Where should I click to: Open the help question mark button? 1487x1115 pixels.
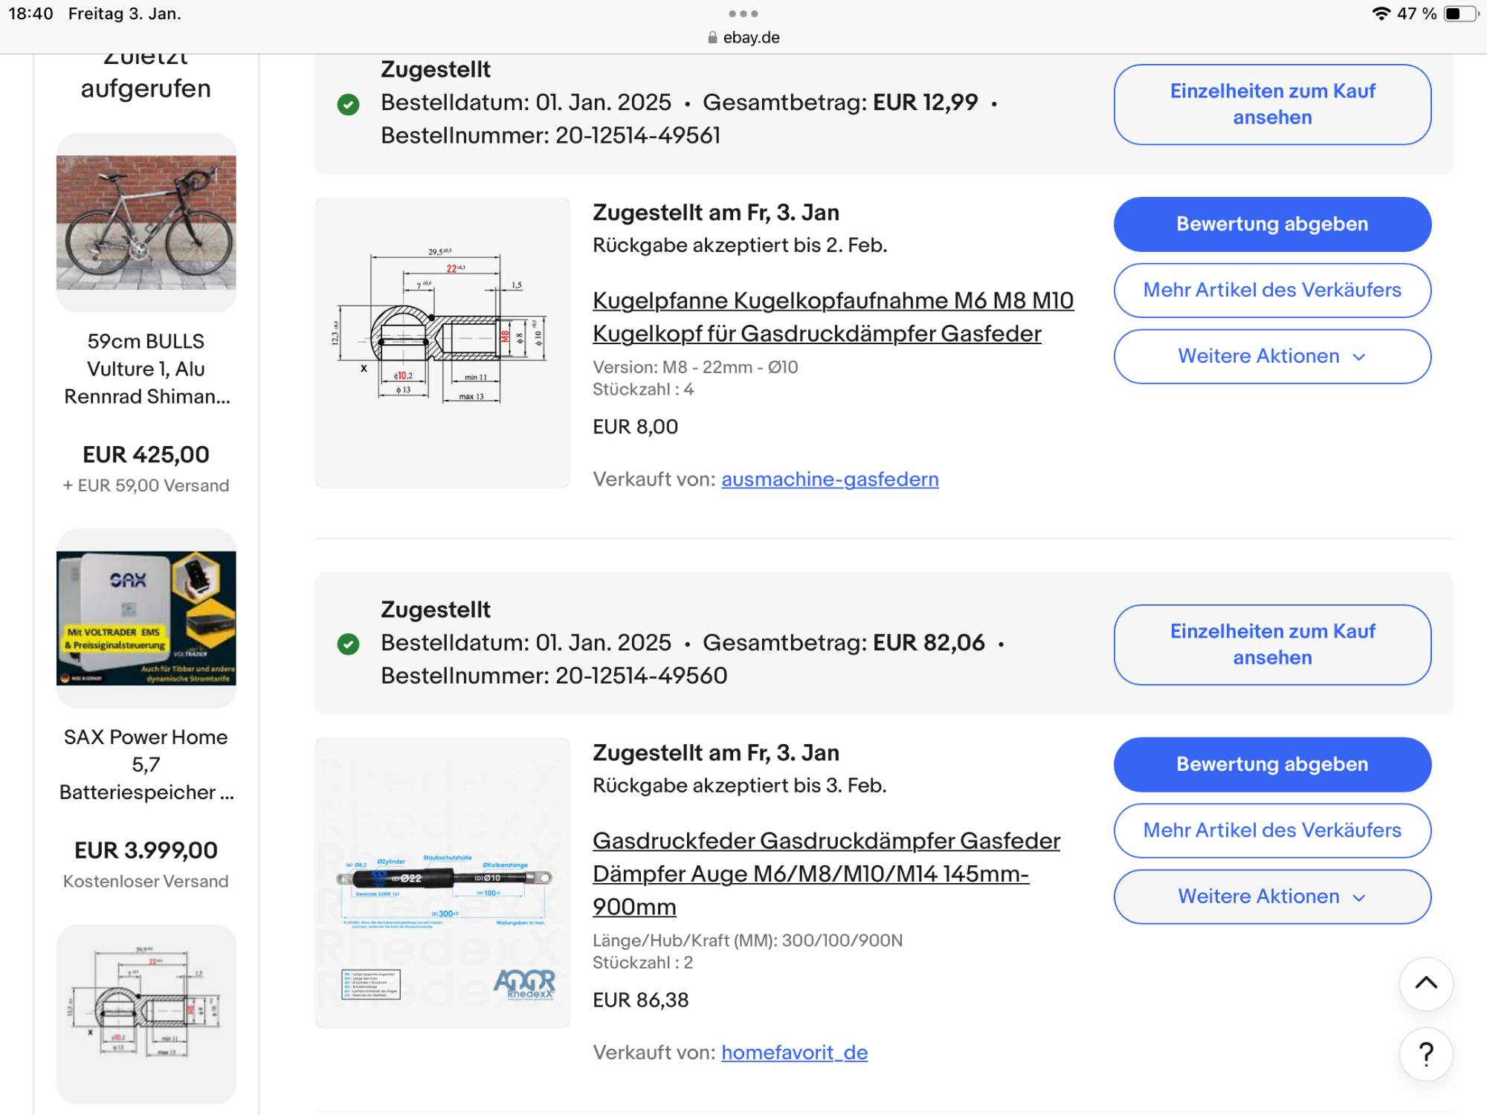point(1425,1053)
